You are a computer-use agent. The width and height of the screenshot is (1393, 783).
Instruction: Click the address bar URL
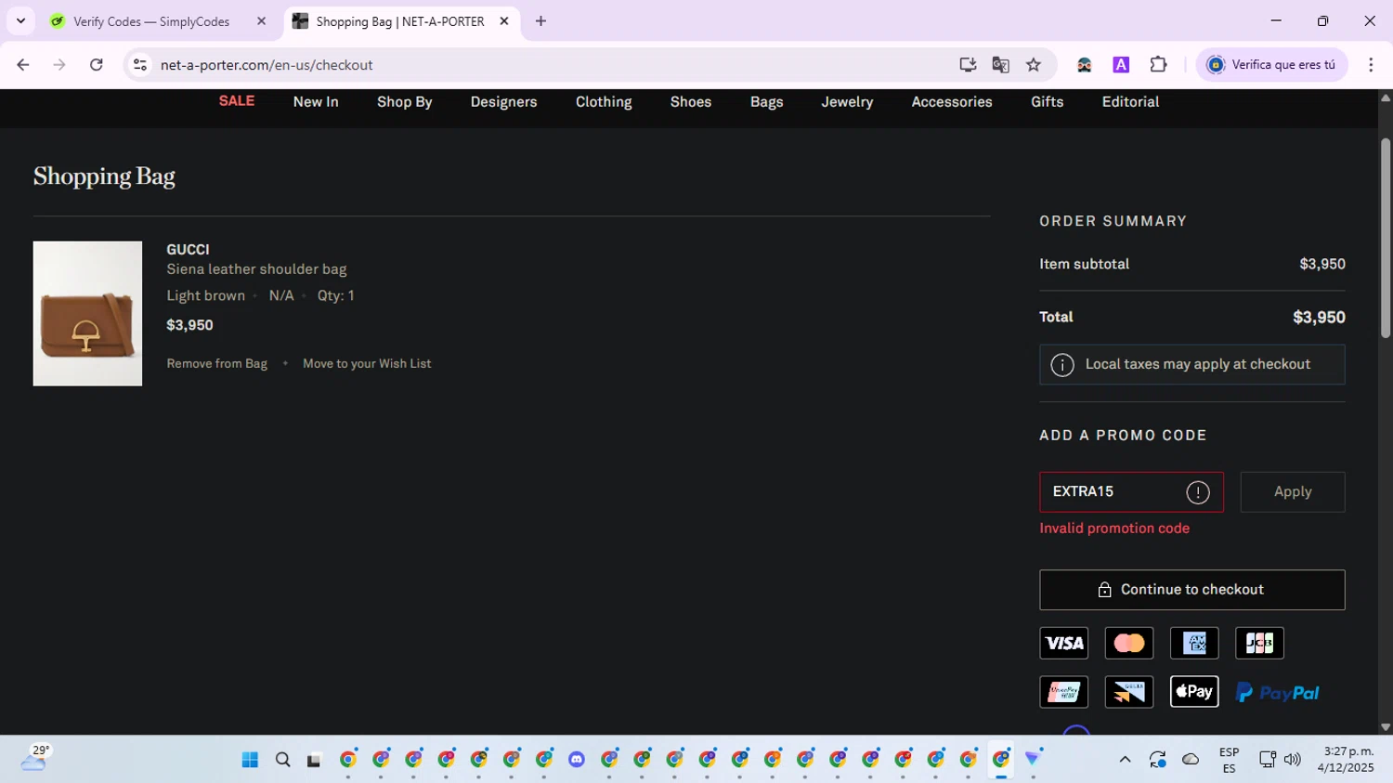[x=267, y=65]
